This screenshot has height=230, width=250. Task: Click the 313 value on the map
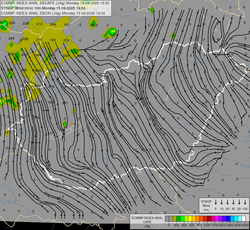click(80, 72)
